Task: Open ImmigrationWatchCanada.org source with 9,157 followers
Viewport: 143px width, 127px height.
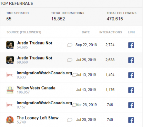Action: click(x=44, y=103)
